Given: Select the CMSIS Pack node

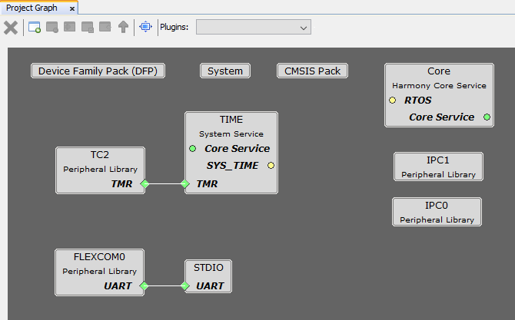Looking at the screenshot, I should click(x=312, y=71).
